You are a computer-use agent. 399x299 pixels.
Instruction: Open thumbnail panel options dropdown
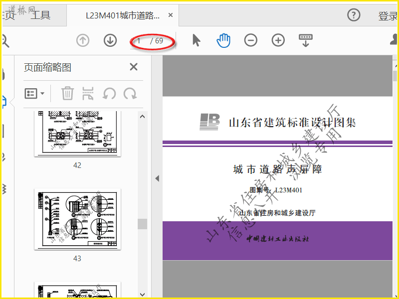(x=34, y=93)
